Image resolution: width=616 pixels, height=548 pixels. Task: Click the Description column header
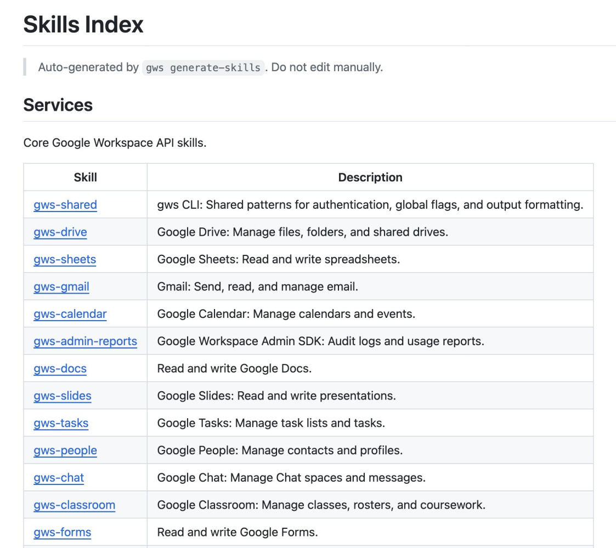[x=370, y=178]
